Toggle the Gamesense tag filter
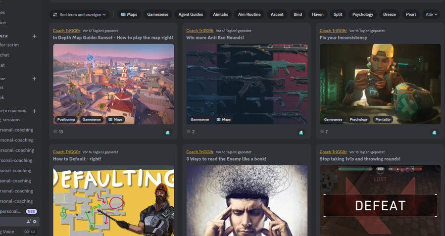The image size is (445, 236). pos(157,14)
